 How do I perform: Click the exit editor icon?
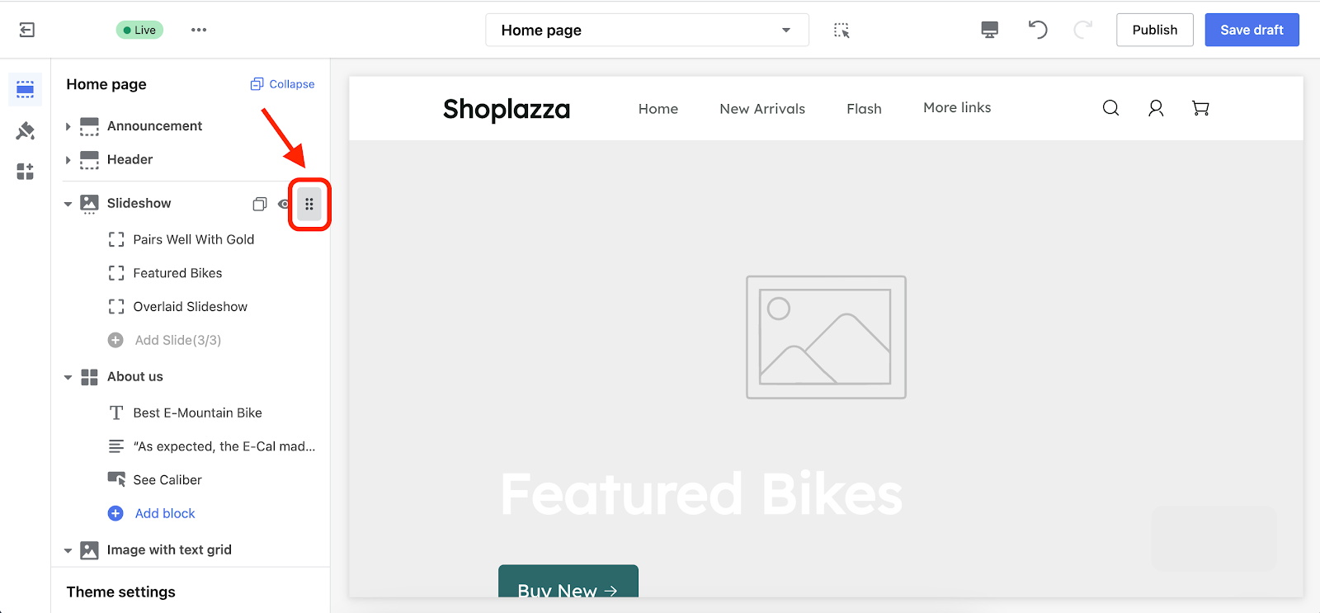pyautogui.click(x=26, y=30)
